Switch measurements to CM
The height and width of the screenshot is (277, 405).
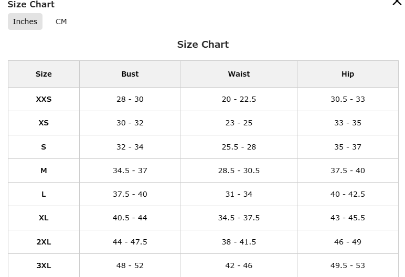pos(61,22)
